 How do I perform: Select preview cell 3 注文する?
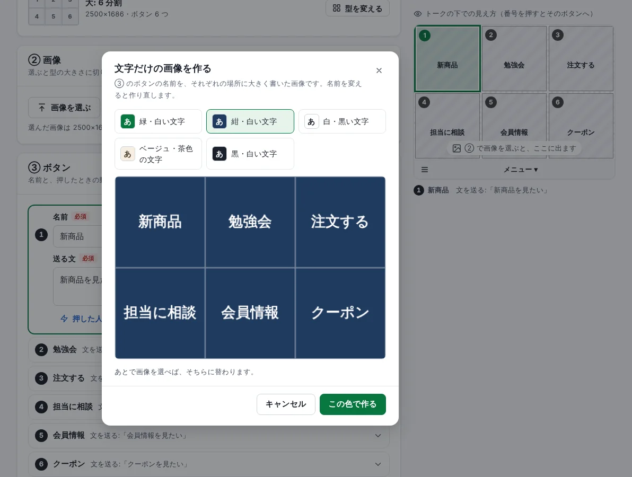pos(581,59)
